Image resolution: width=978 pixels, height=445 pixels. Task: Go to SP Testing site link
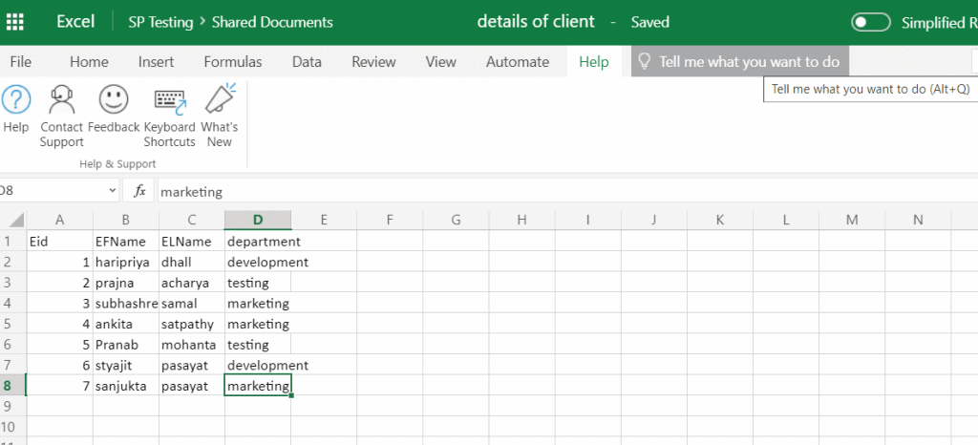pos(160,22)
